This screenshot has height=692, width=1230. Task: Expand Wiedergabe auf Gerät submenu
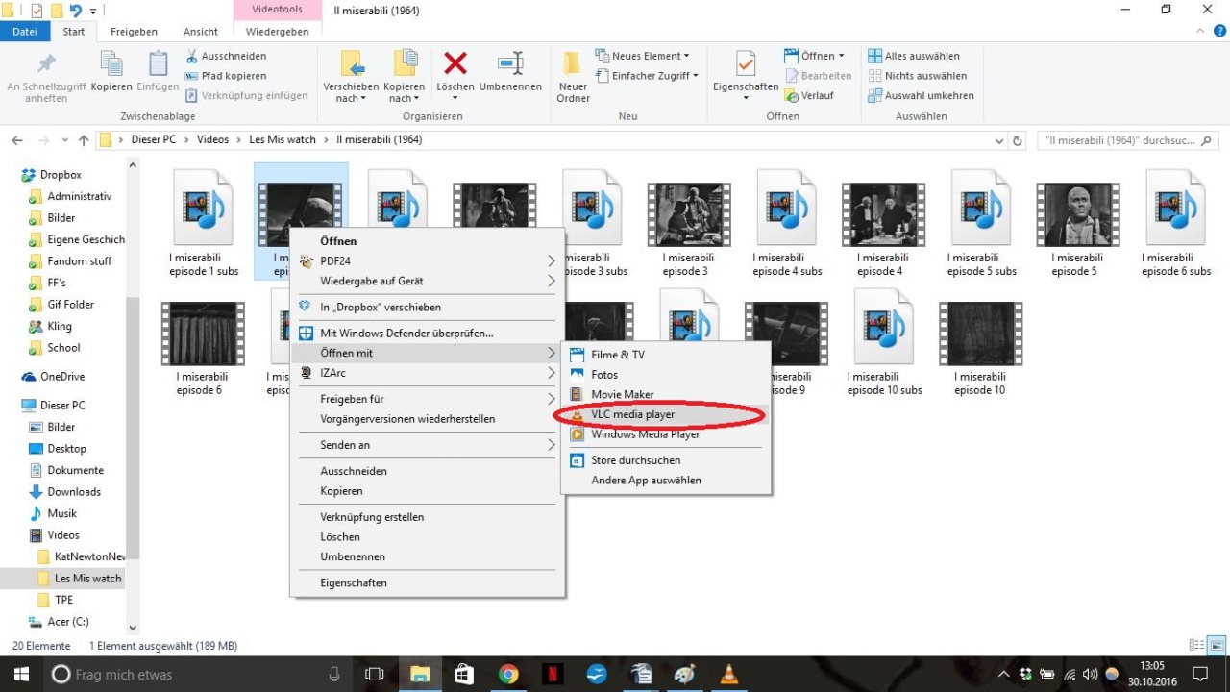[x=552, y=281]
